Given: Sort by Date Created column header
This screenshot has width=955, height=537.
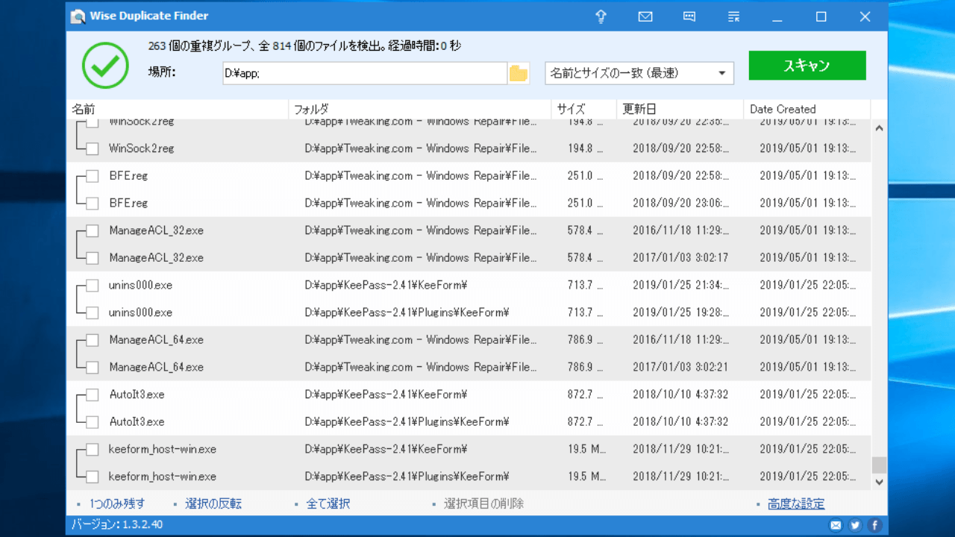Looking at the screenshot, I should click(x=807, y=109).
